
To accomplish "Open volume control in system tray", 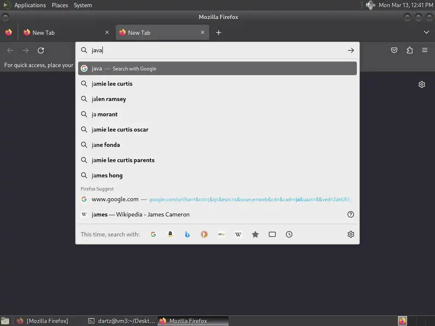I will (x=370, y=5).
